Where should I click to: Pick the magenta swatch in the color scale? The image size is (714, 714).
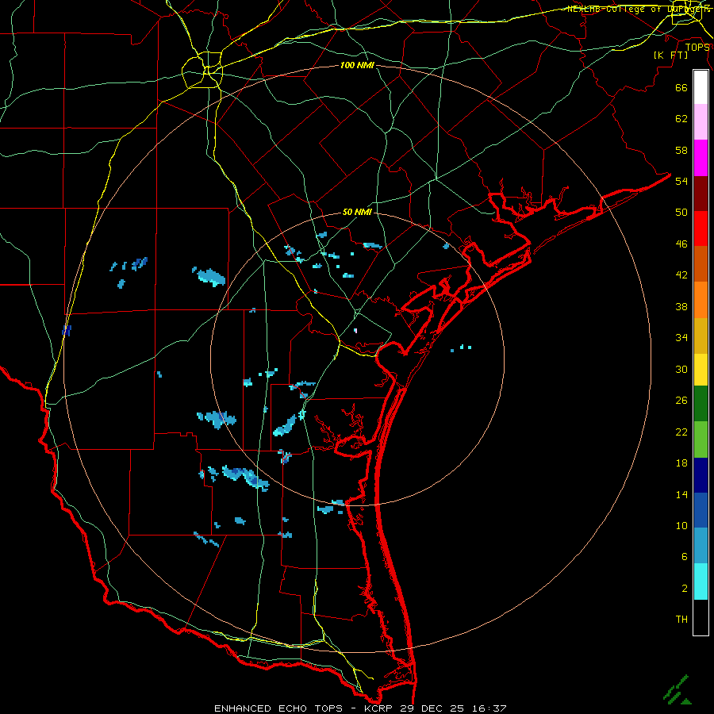(x=701, y=158)
